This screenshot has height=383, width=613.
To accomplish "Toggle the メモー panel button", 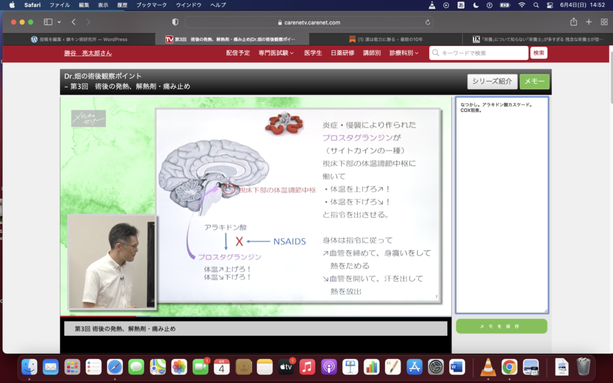I will tap(533, 82).
